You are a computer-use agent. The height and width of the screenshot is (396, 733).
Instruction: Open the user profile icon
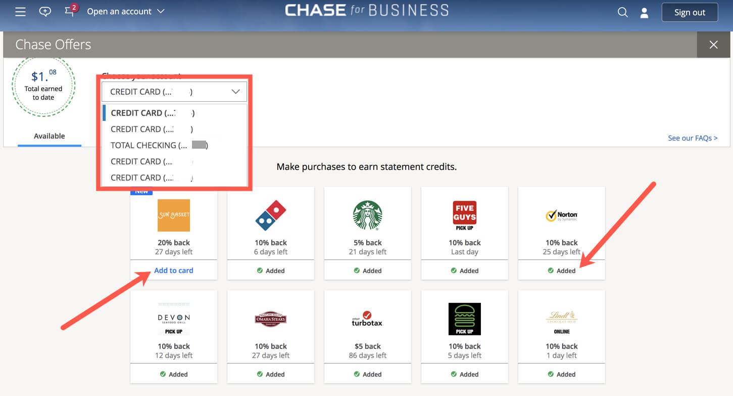[644, 13]
